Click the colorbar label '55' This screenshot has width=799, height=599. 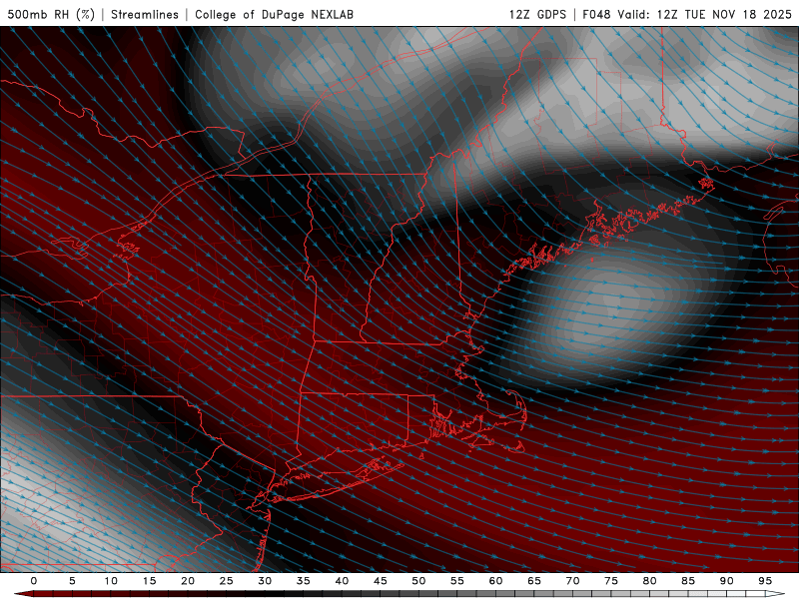pyautogui.click(x=457, y=581)
